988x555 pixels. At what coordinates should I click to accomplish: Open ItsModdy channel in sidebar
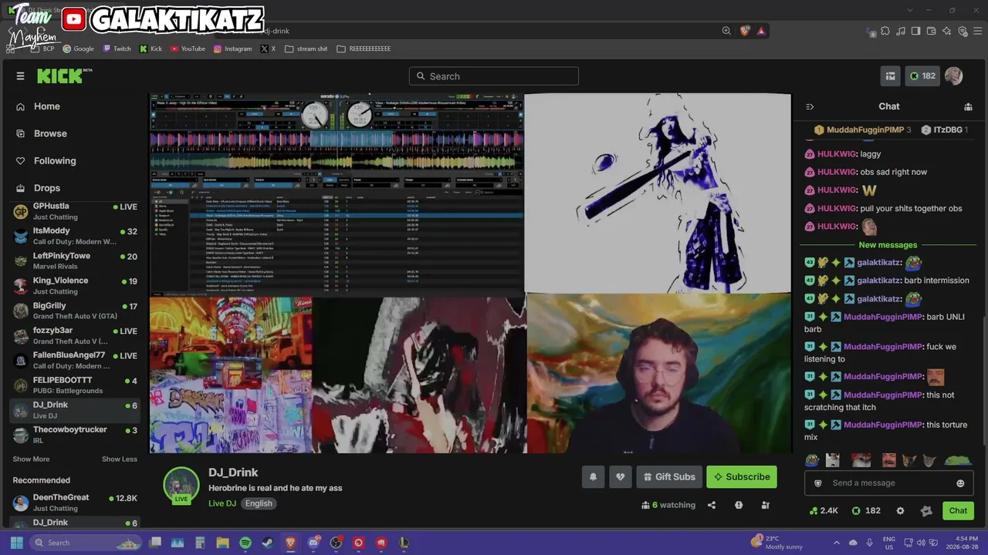pyautogui.click(x=74, y=236)
